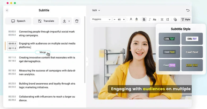The height and width of the screenshot is (109, 207).
Task: Edit the 00:05.0 start time field
Action: [12, 43]
